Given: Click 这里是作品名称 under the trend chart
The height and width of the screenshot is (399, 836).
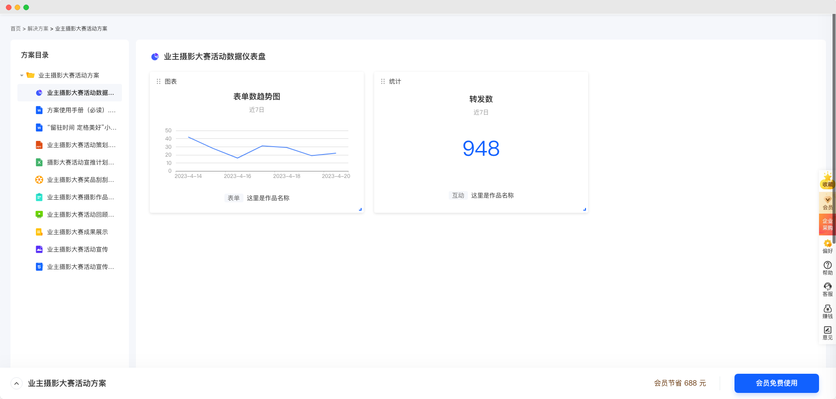Looking at the screenshot, I should 268,198.
